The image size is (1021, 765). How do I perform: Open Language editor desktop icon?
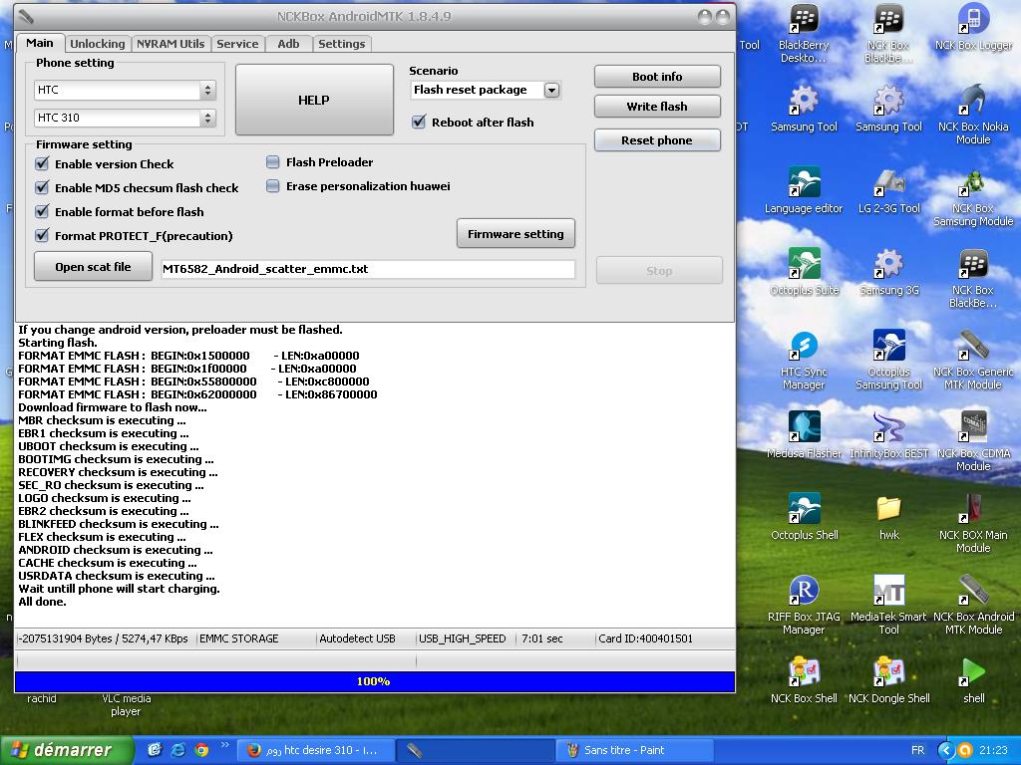[x=804, y=190]
